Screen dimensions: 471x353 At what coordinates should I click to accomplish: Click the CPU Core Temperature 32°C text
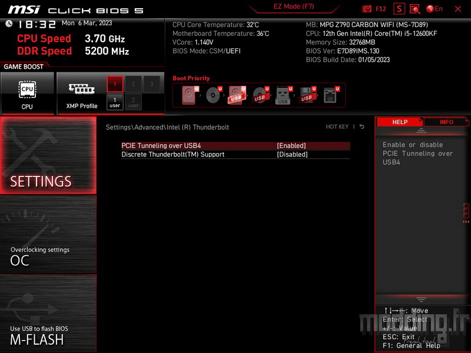pos(215,25)
